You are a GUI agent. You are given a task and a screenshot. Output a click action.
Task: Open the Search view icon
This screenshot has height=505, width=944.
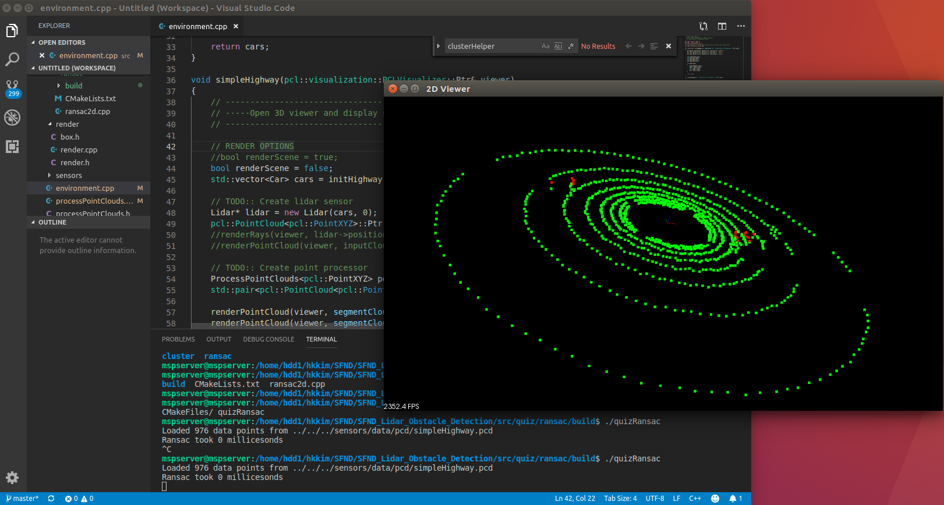[12, 59]
